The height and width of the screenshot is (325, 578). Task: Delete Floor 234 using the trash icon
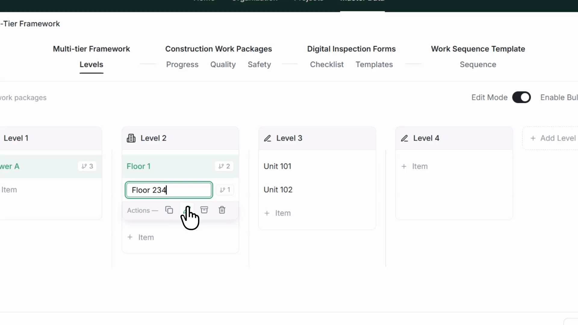(x=222, y=210)
